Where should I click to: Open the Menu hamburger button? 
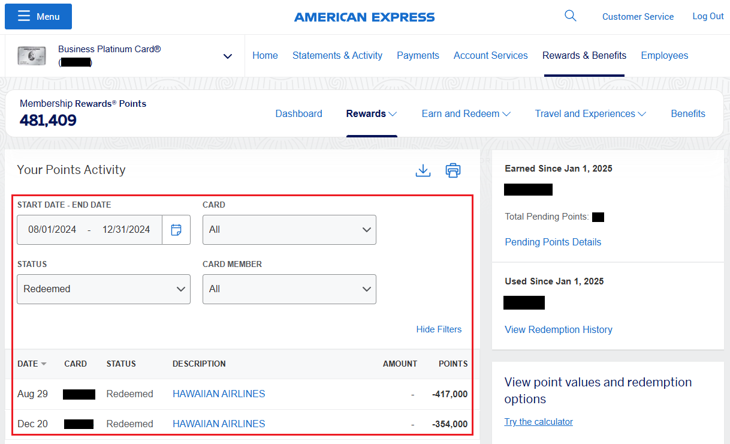click(38, 17)
